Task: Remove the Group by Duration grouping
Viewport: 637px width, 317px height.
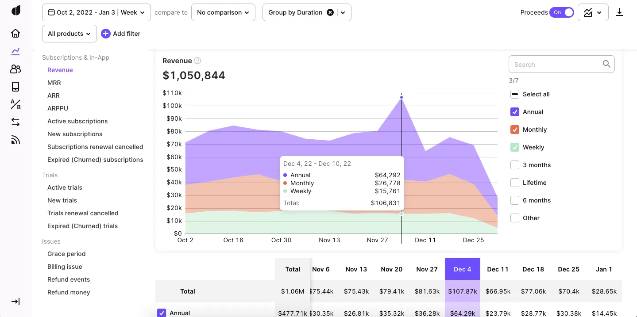Action: [330, 12]
